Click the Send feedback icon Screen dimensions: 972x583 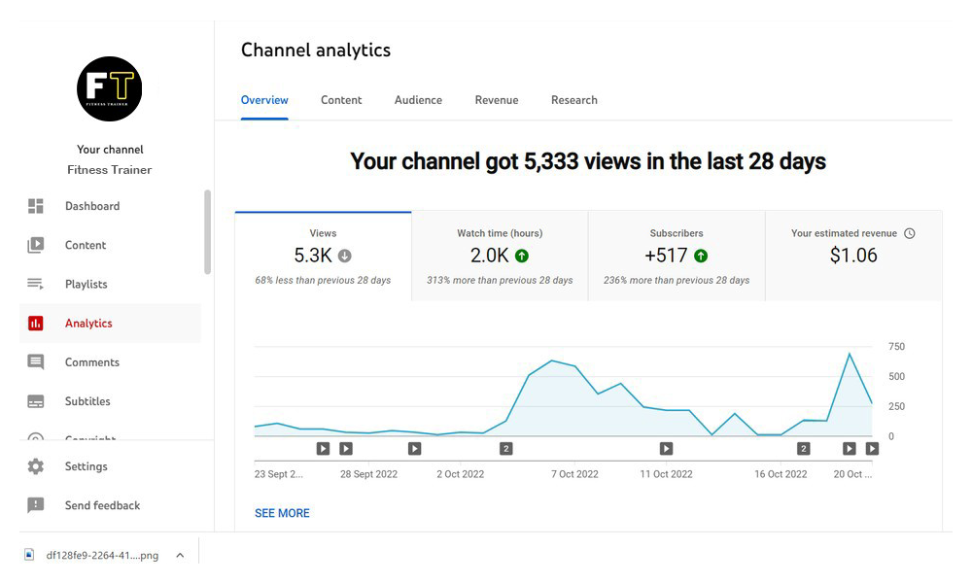pos(36,505)
